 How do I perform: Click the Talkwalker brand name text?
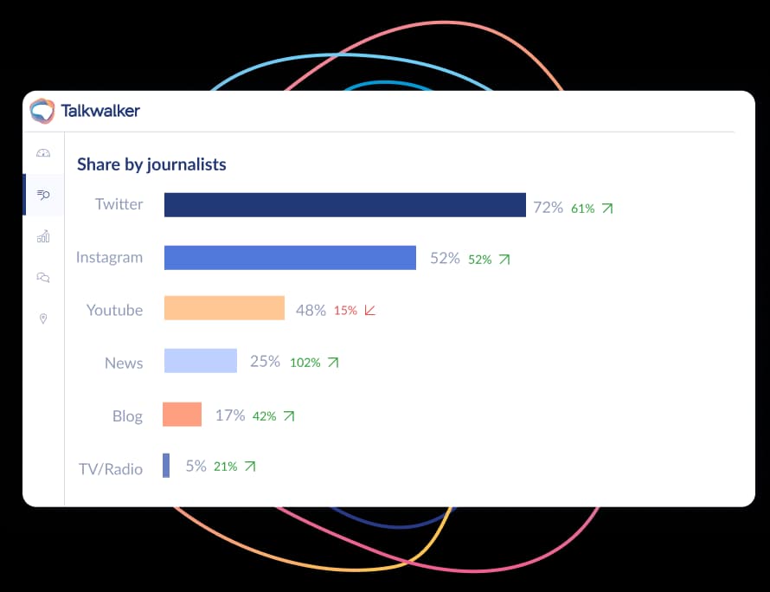pyautogui.click(x=100, y=111)
